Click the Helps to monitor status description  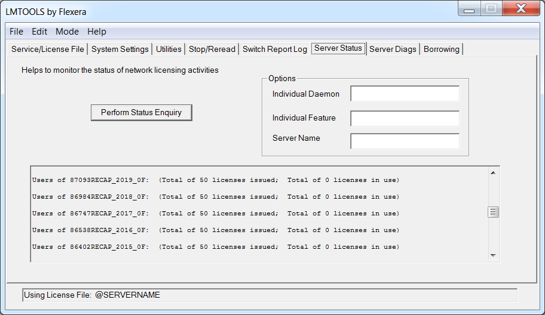coord(120,70)
